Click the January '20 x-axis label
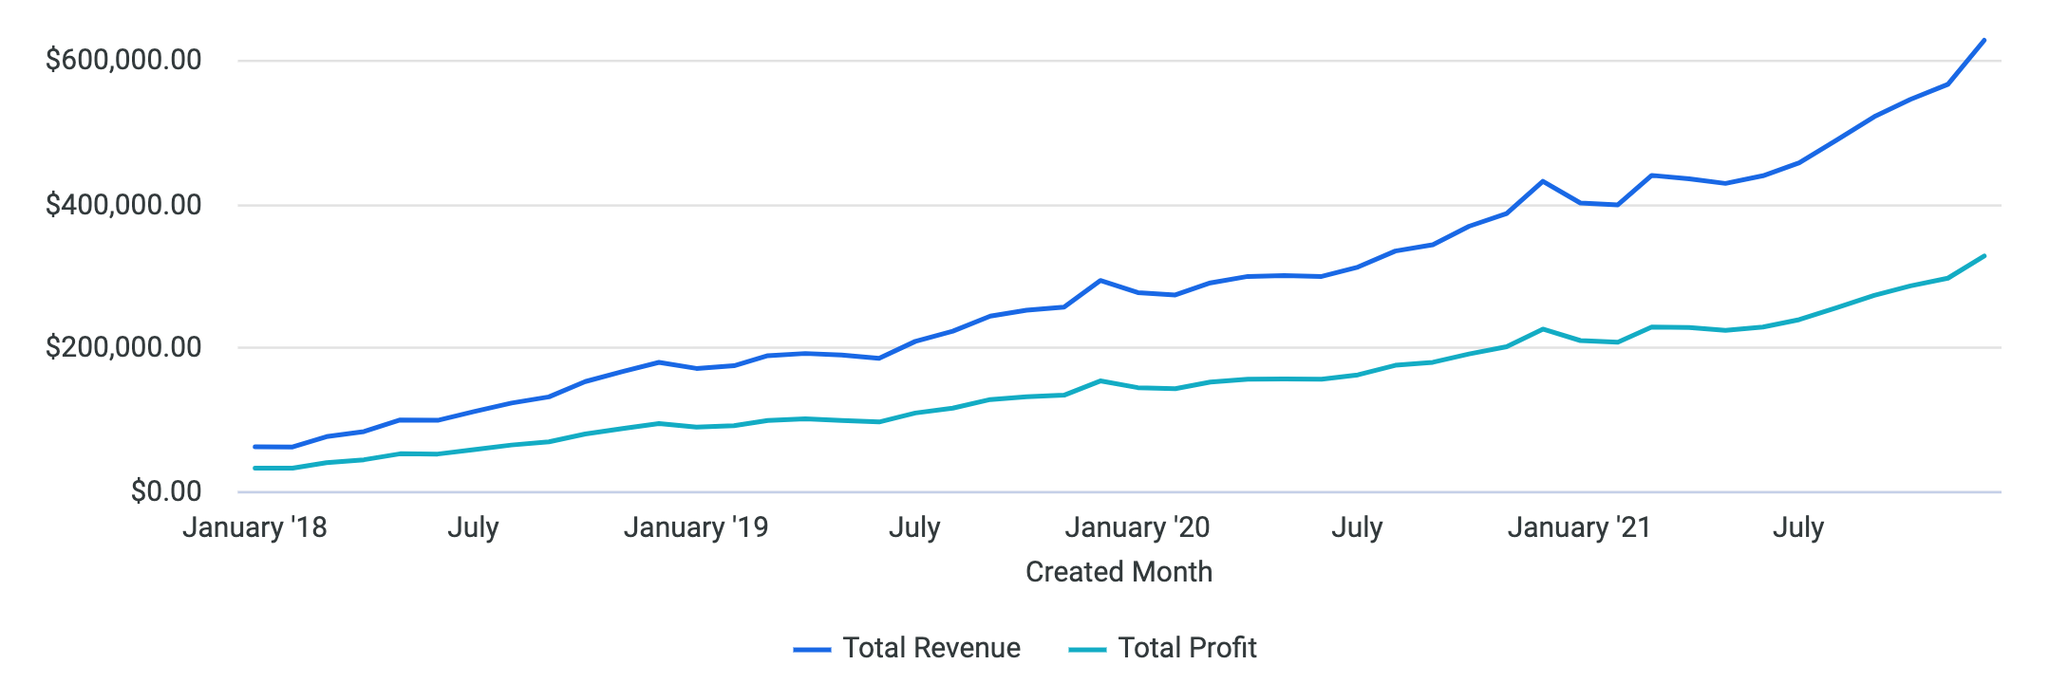2049x683 pixels. [1137, 527]
